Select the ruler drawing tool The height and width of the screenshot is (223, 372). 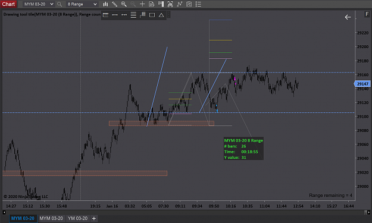[106, 15]
